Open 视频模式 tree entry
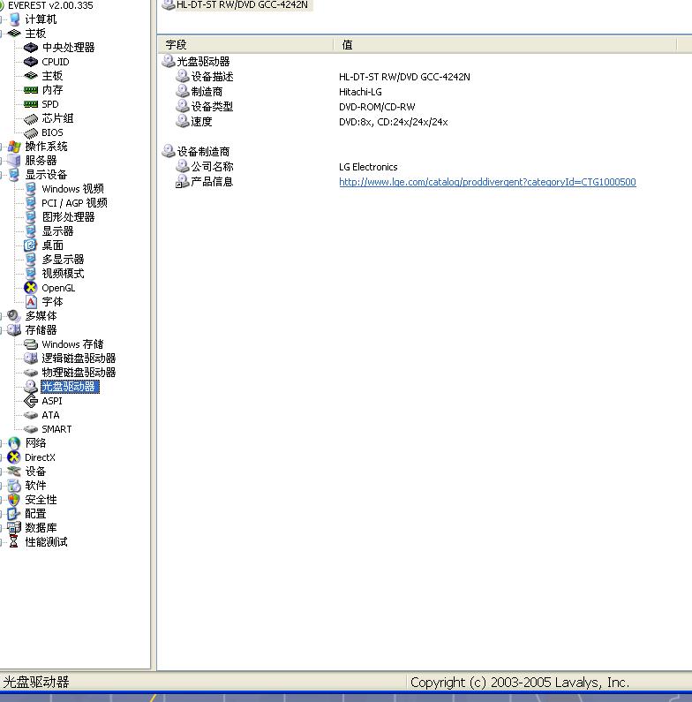692x702 pixels. (64, 274)
